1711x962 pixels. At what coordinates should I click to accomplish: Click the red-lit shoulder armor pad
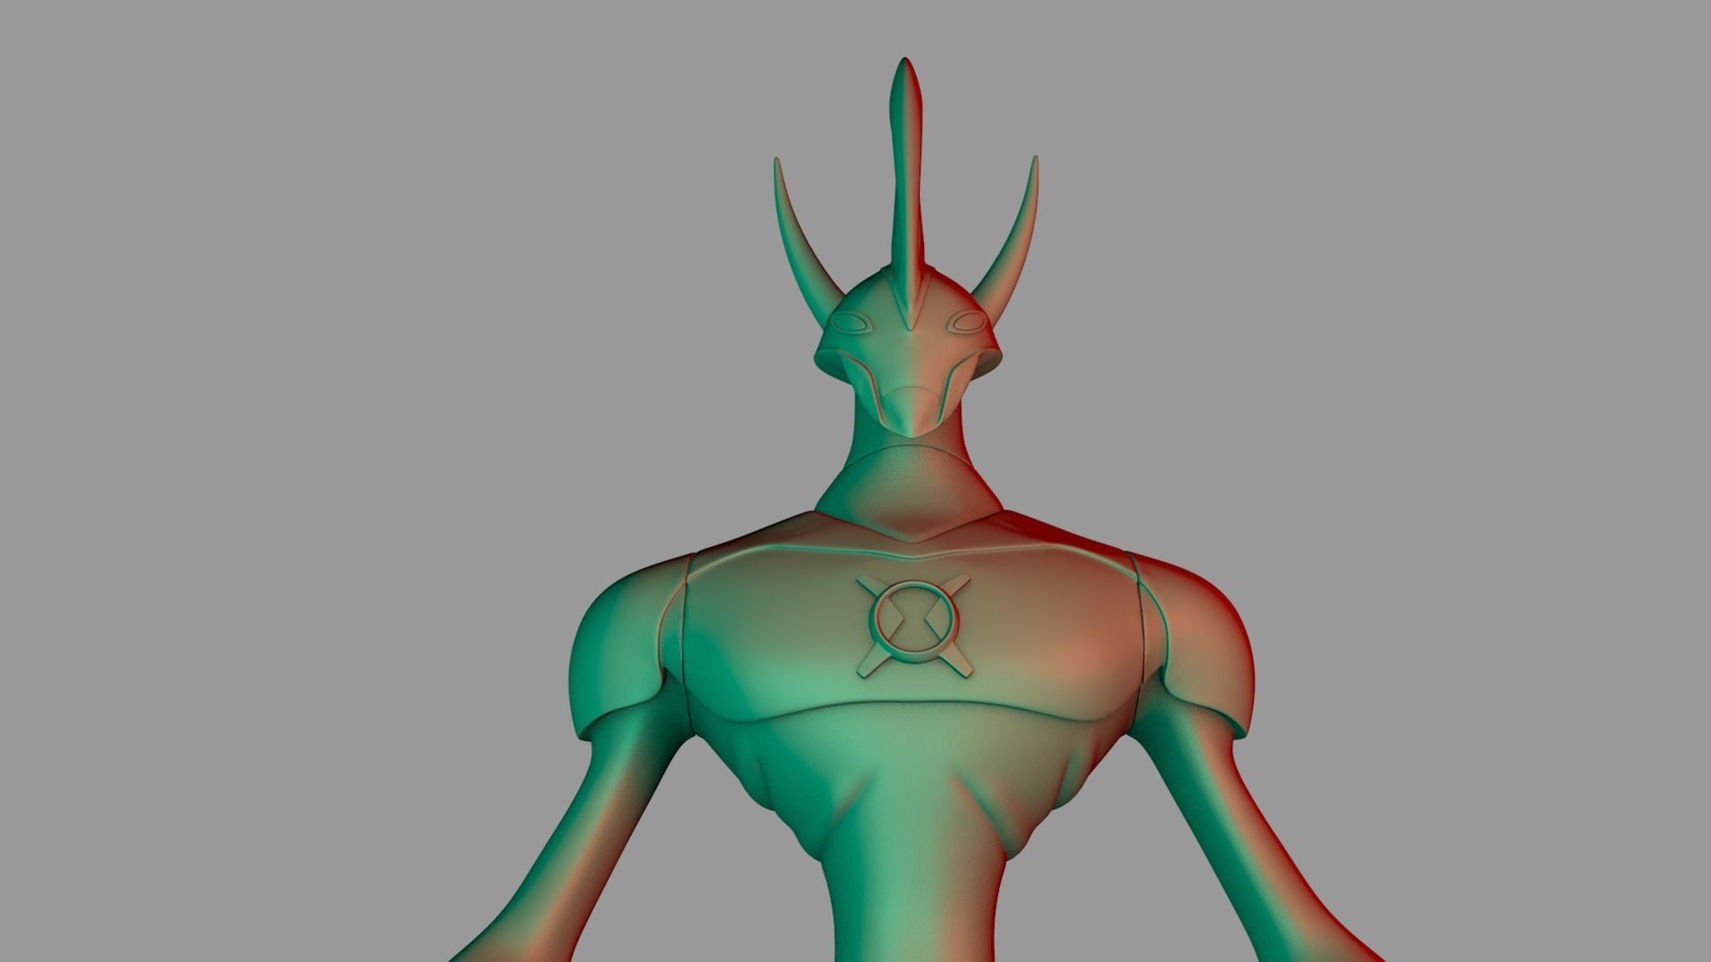point(1195,643)
